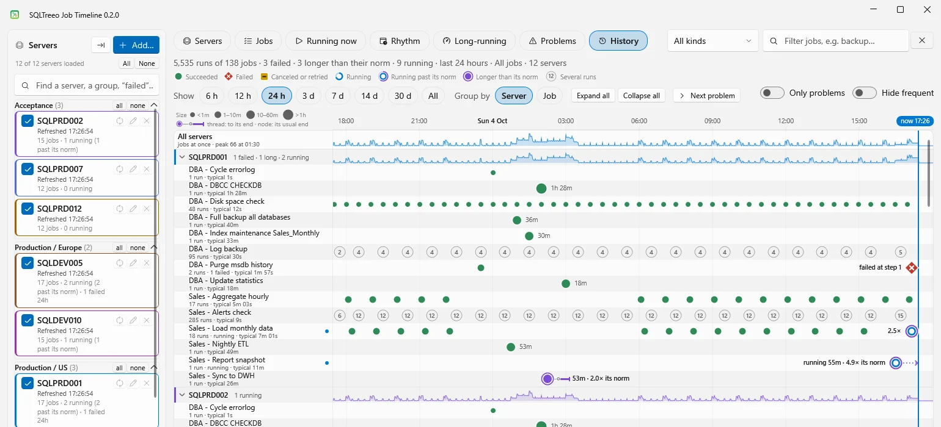Remove server SQLPRD001 in sidebar
The image size is (941, 427).
click(x=147, y=383)
